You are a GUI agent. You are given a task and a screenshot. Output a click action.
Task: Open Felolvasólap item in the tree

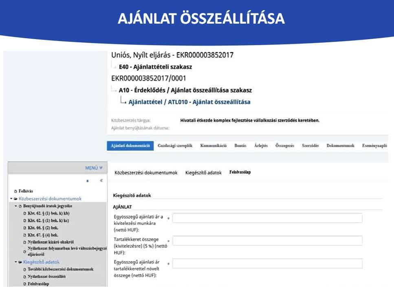38,284
